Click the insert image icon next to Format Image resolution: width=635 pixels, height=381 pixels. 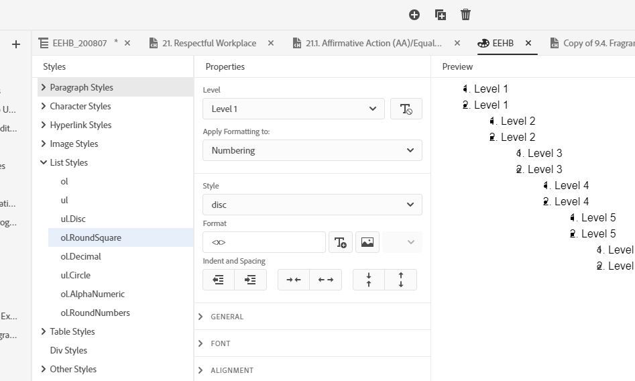point(367,242)
